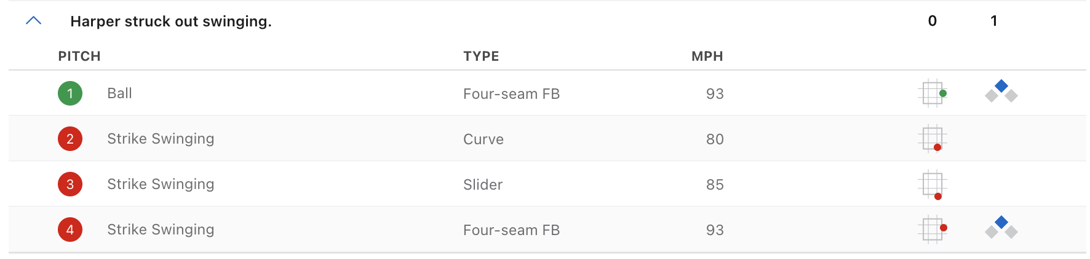Click the 85 mph speed value
This screenshot has height=259, width=1090.
click(715, 185)
